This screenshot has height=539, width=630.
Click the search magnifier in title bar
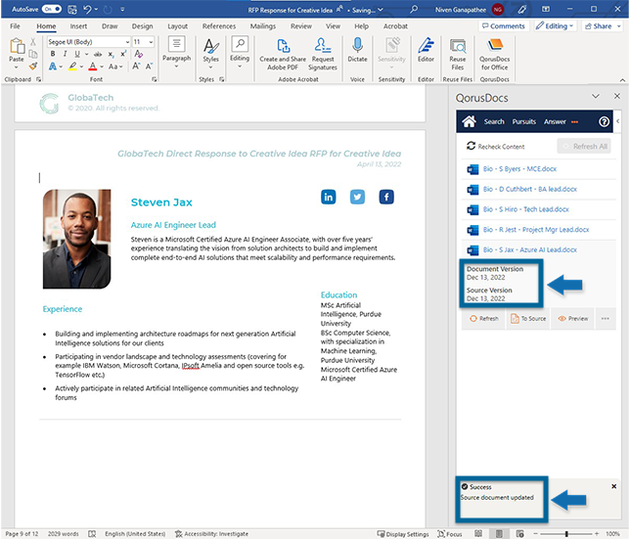(x=414, y=9)
